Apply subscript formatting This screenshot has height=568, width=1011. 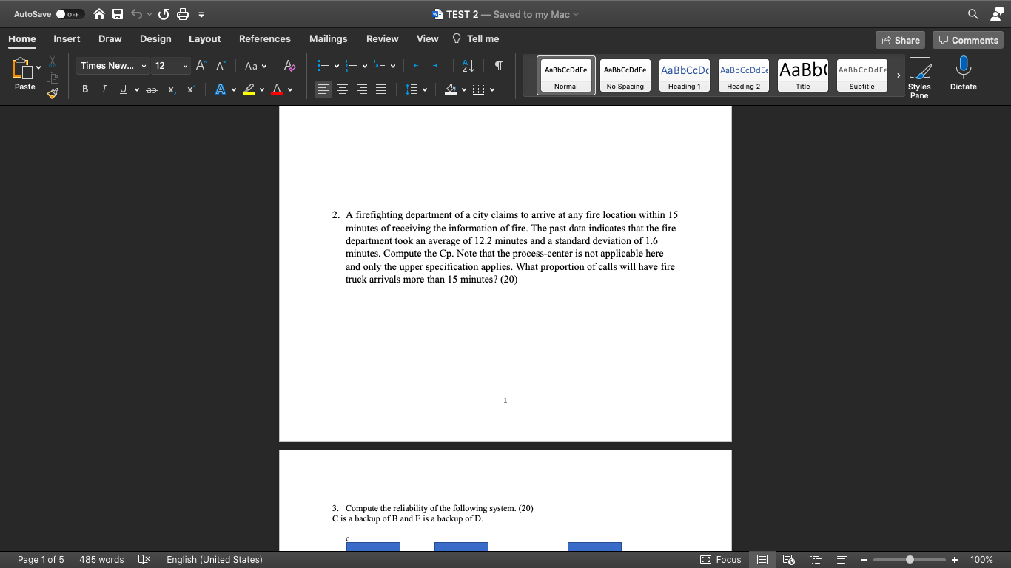171,89
